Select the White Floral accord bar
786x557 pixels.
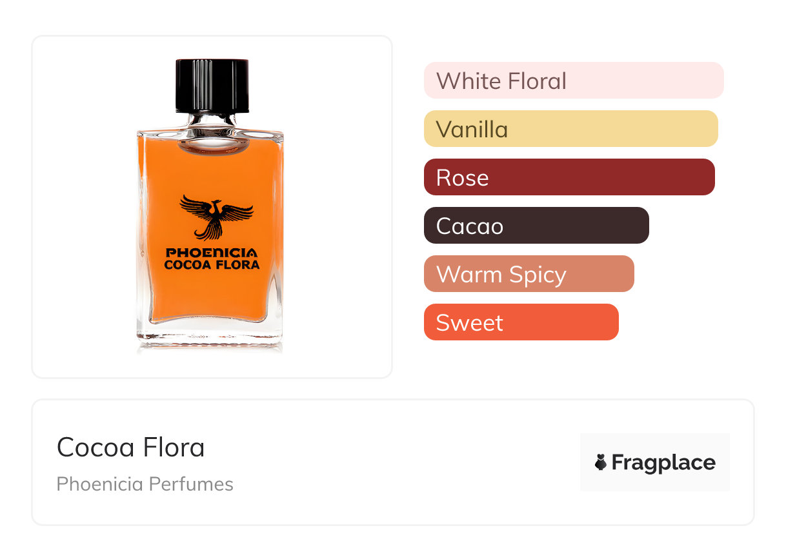coord(573,81)
